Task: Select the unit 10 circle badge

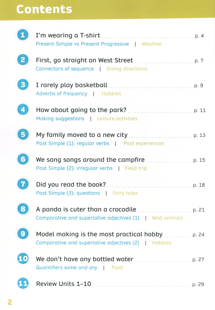Action: [x=23, y=259]
